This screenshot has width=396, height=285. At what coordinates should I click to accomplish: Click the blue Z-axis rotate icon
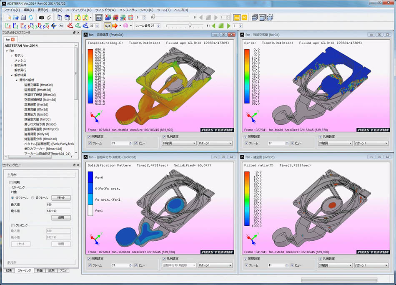[x=85, y=25]
